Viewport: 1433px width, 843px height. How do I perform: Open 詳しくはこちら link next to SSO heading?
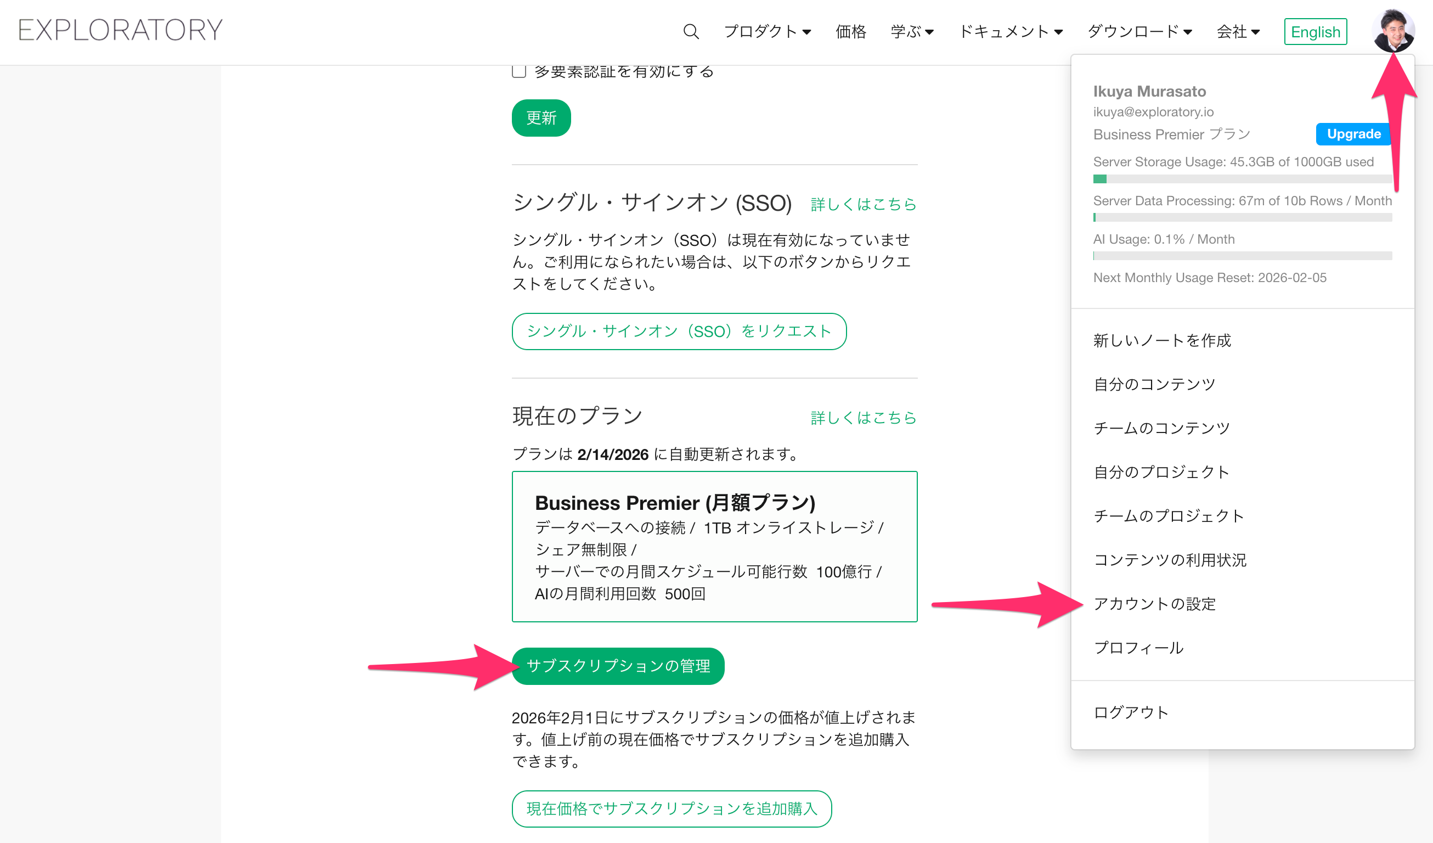point(862,204)
